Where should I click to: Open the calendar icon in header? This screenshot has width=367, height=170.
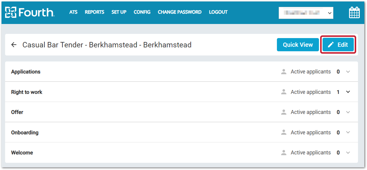point(354,13)
